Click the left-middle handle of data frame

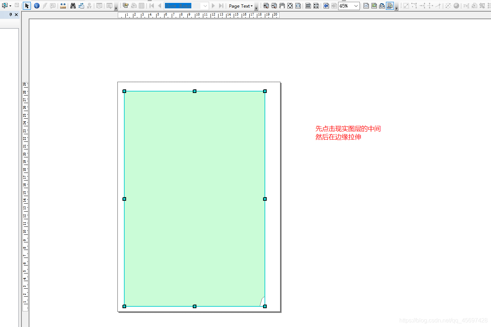[x=124, y=199]
